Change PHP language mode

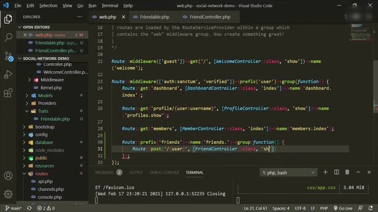(324, 208)
